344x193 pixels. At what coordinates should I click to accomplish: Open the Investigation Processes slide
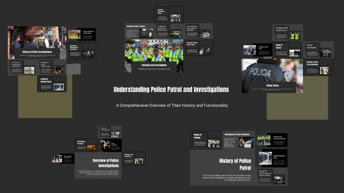click(x=86, y=145)
